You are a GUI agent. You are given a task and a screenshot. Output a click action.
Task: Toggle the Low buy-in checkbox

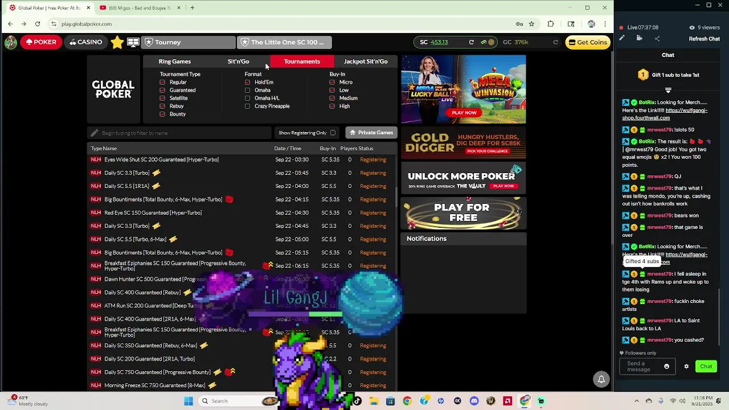click(x=332, y=90)
